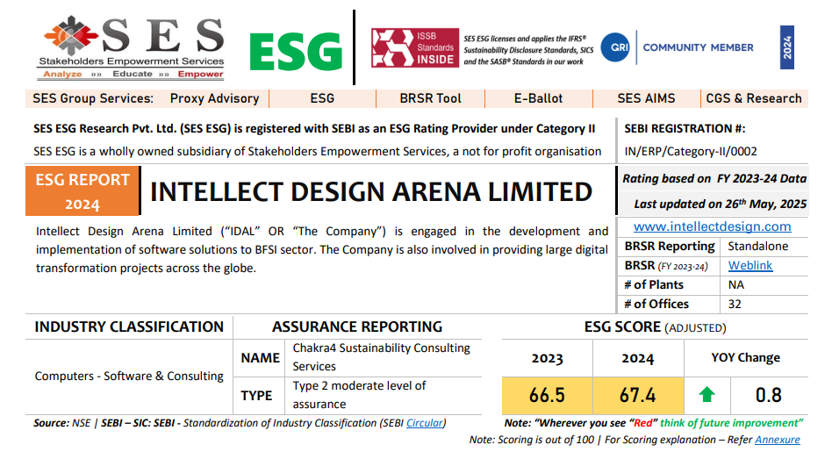The image size is (832, 452).
Task: Click the orange ESG REPORT 2024 box
Action: 82,191
